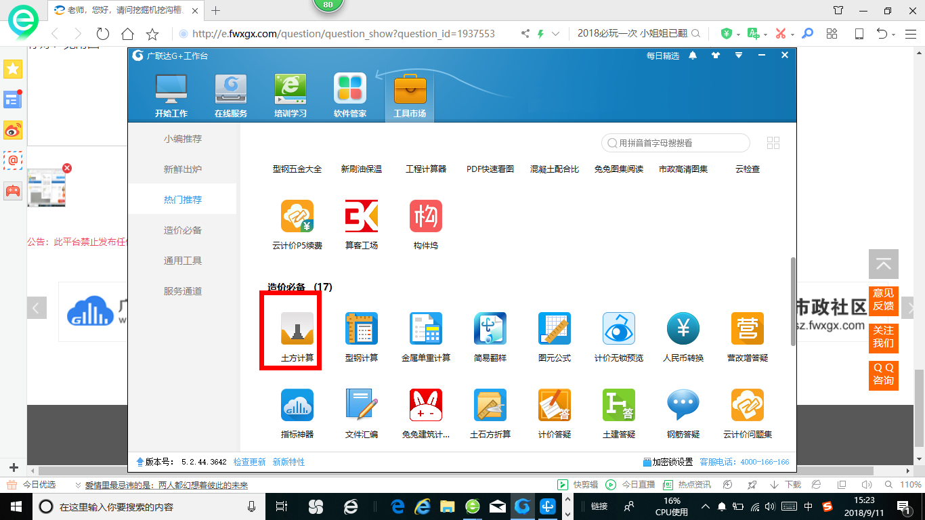This screenshot has width=925, height=520.
Task: Click the 云检查 tool label
Action: 748,169
